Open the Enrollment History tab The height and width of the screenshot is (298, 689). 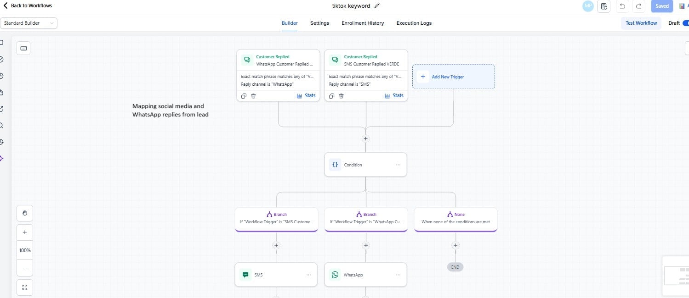(x=363, y=23)
